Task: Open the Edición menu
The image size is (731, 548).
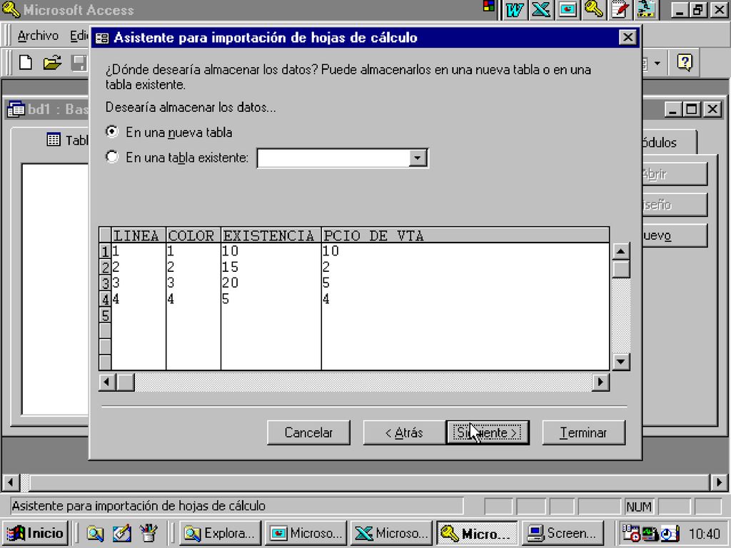Action: click(79, 36)
